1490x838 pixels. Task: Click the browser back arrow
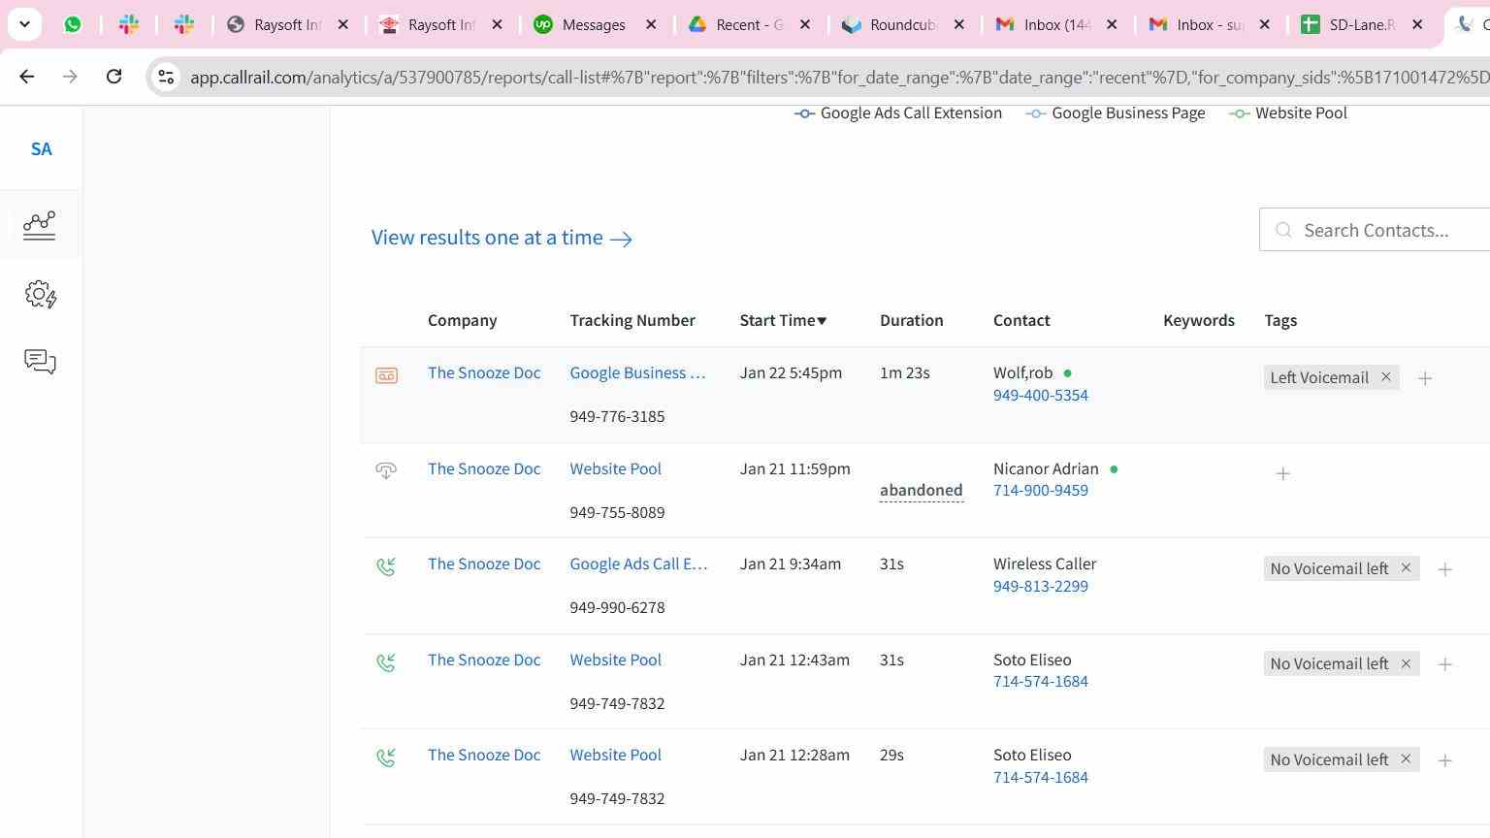pyautogui.click(x=26, y=77)
